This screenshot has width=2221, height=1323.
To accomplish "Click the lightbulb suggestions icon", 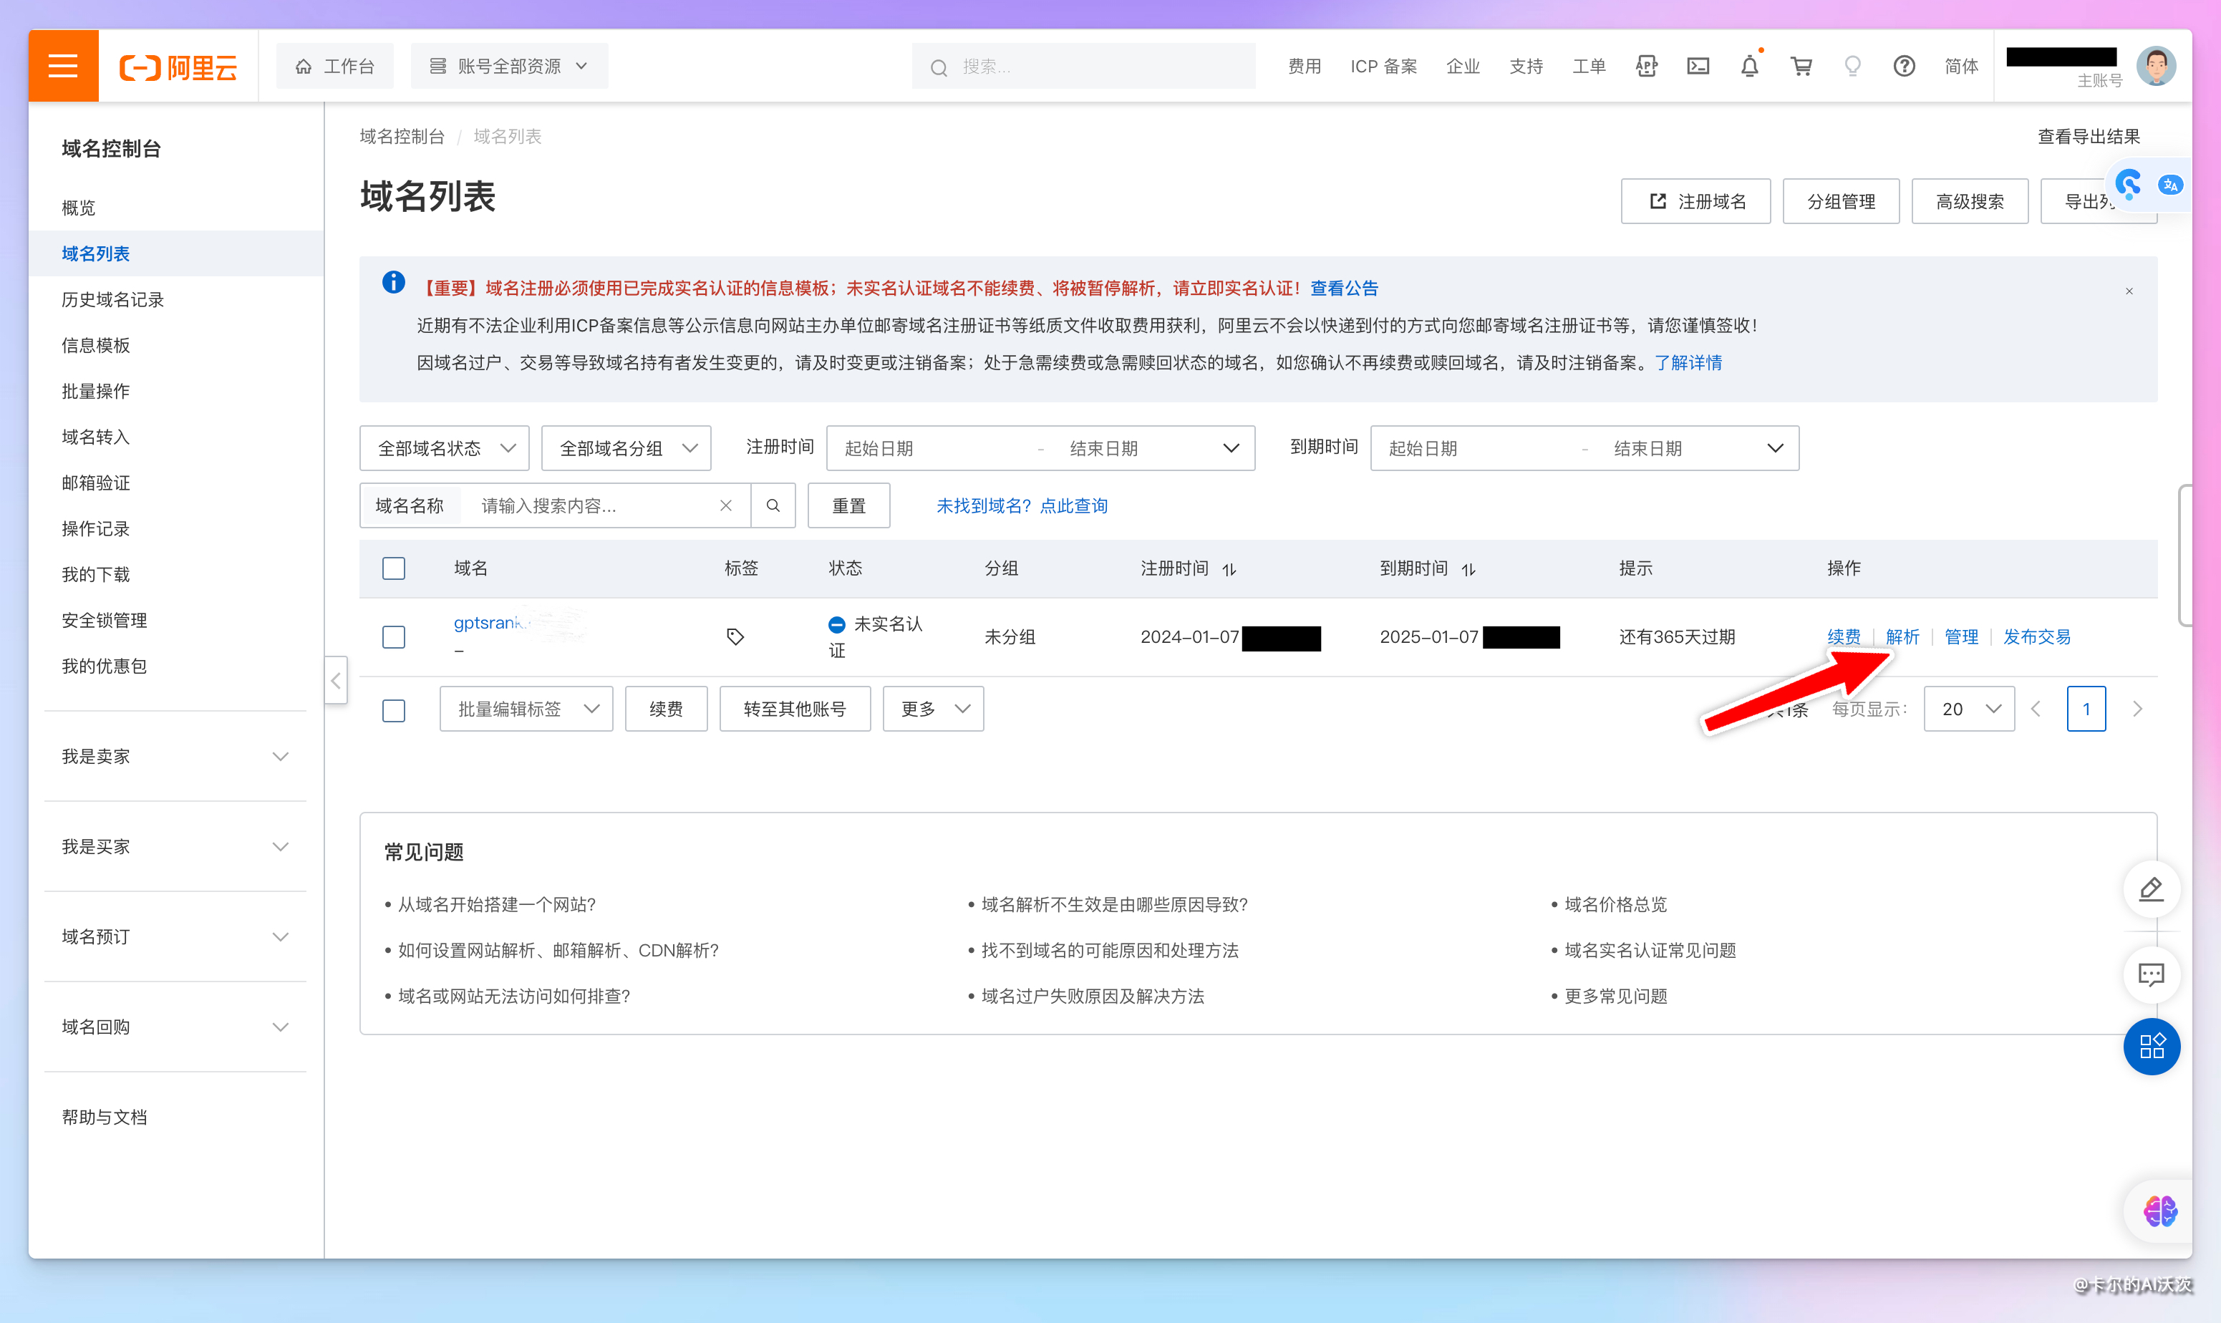I will coord(1853,66).
